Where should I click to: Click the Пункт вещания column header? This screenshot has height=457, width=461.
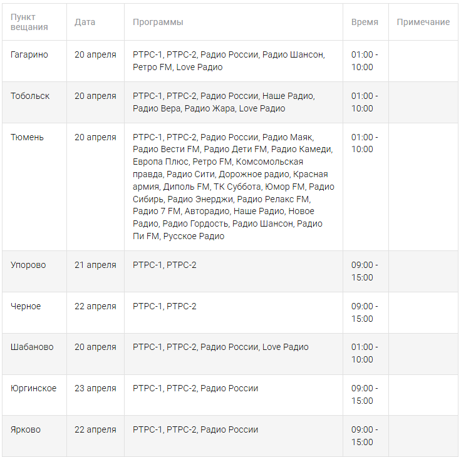click(29, 22)
